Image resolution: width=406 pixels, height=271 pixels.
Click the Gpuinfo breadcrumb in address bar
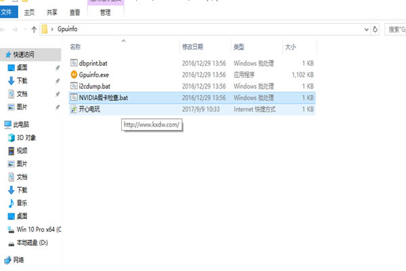tap(67, 29)
